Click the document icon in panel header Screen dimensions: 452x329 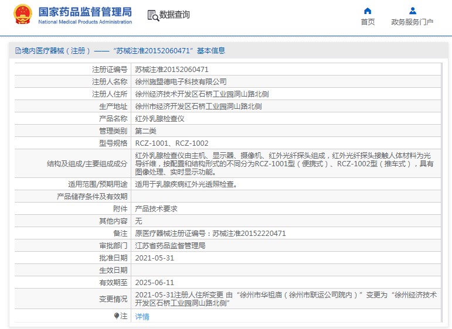point(18,51)
